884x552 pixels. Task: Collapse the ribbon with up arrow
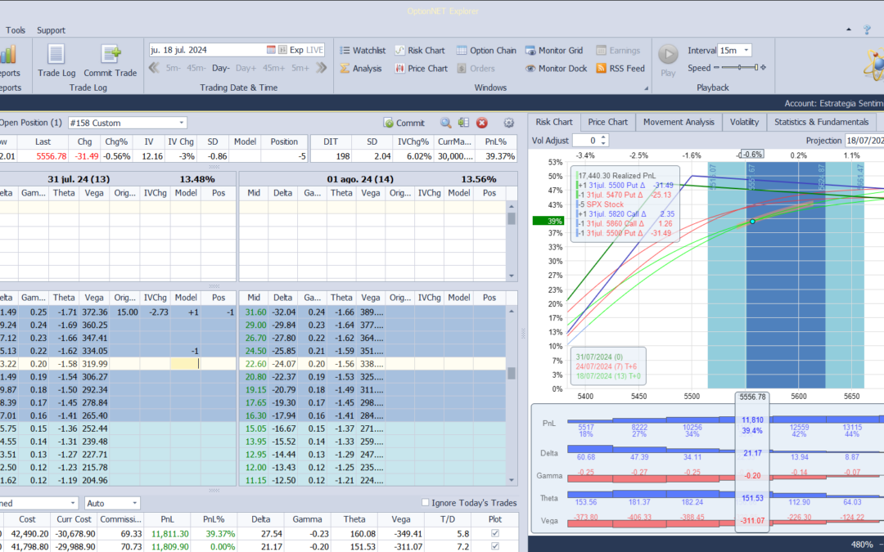849,29
